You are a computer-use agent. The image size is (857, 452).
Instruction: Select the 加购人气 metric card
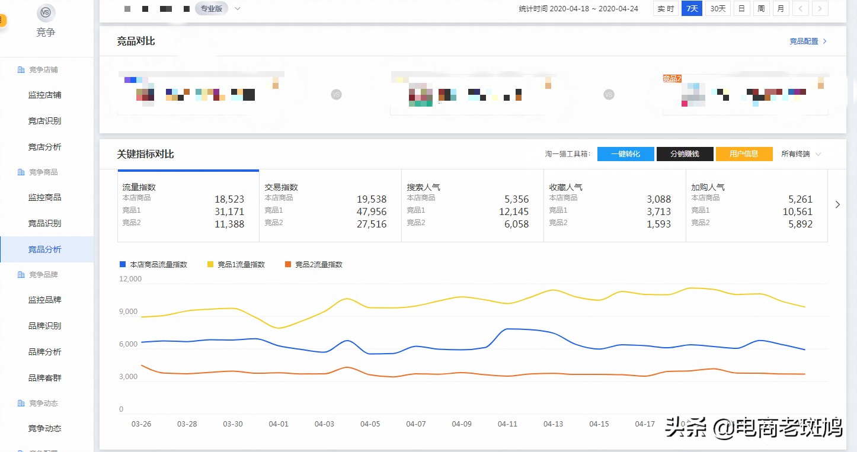click(757, 206)
